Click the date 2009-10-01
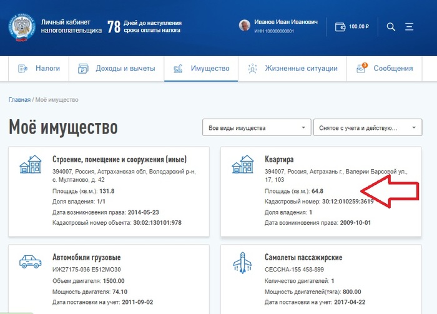This screenshot has width=437, height=314. (355, 223)
